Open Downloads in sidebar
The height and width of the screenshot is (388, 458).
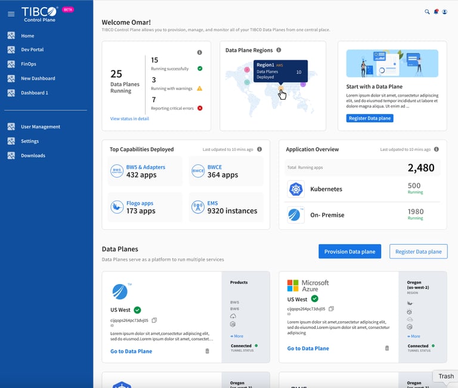[x=33, y=156]
